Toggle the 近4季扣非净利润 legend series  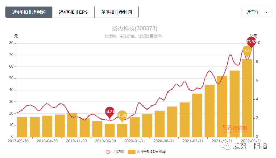click(147, 151)
